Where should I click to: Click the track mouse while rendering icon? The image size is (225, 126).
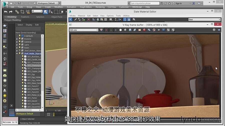coord(154,30)
